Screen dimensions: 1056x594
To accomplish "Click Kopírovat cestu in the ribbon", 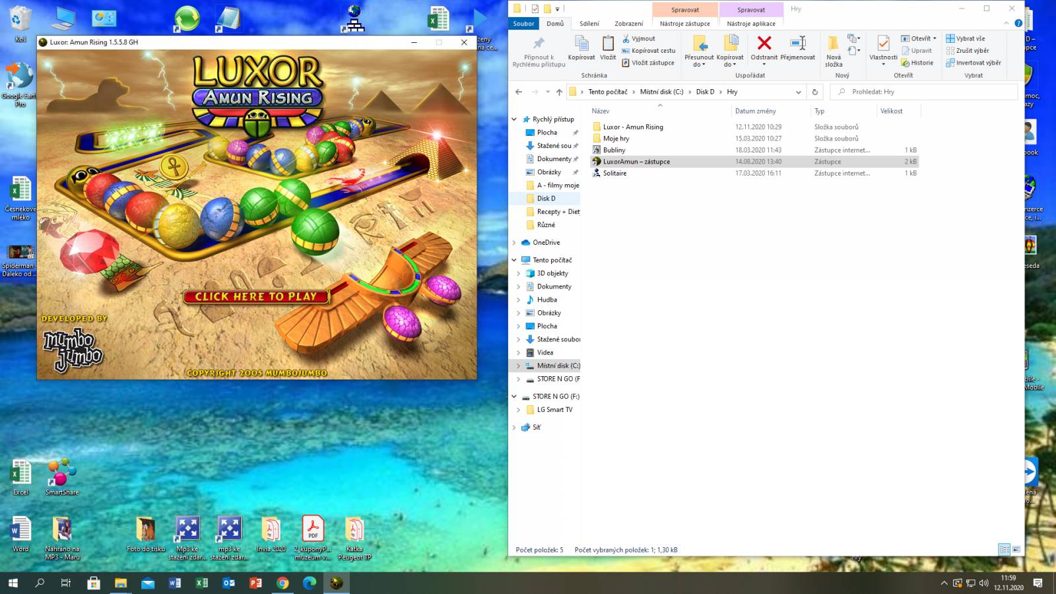I will click(x=648, y=51).
